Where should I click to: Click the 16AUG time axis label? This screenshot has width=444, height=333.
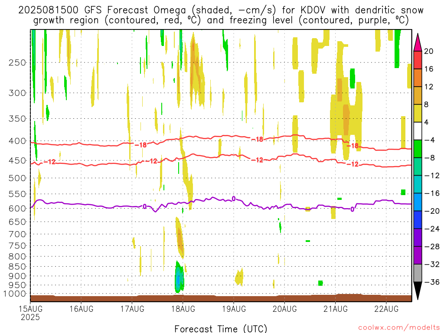[81, 309]
